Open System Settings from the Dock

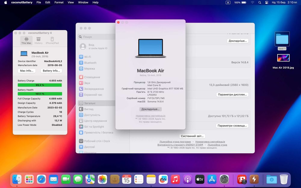224,179
